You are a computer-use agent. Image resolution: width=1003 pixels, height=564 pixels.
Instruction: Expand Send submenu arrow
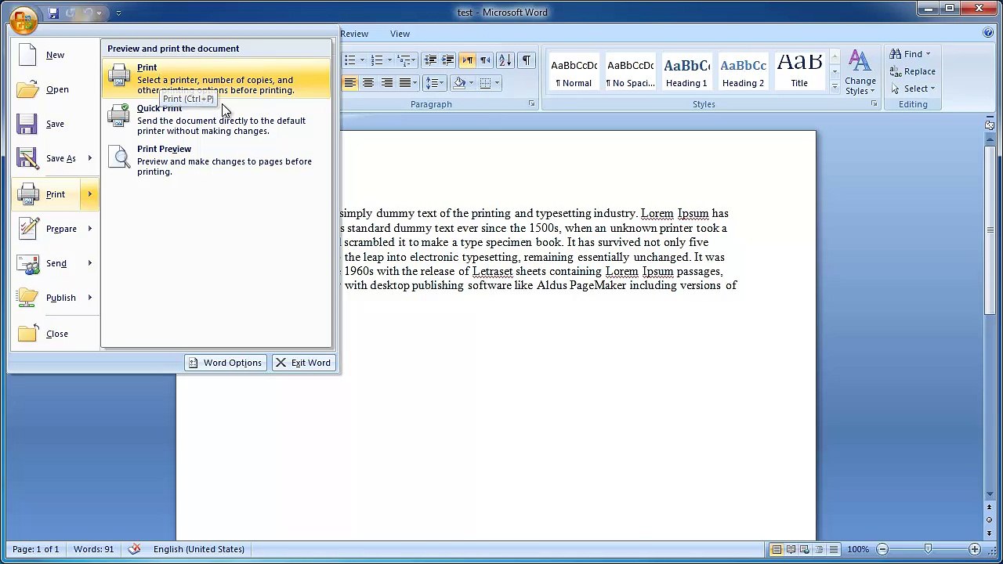click(x=89, y=263)
